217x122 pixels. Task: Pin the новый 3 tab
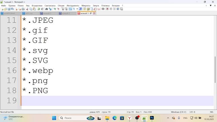91,13
